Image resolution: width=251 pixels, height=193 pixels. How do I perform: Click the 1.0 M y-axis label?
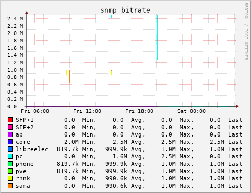tap(15, 70)
